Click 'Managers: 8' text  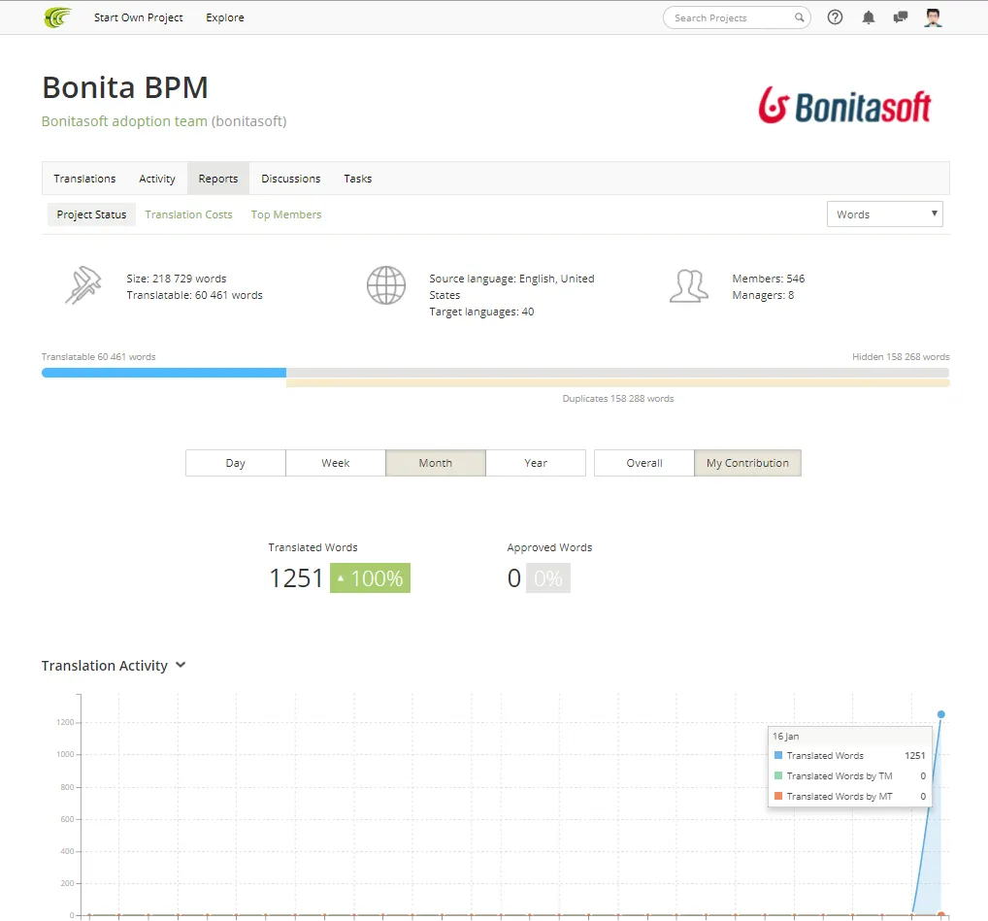(763, 295)
